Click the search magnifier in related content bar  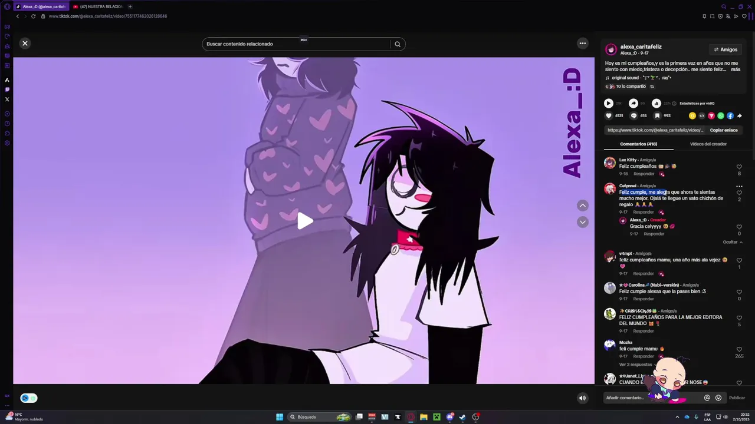398,44
